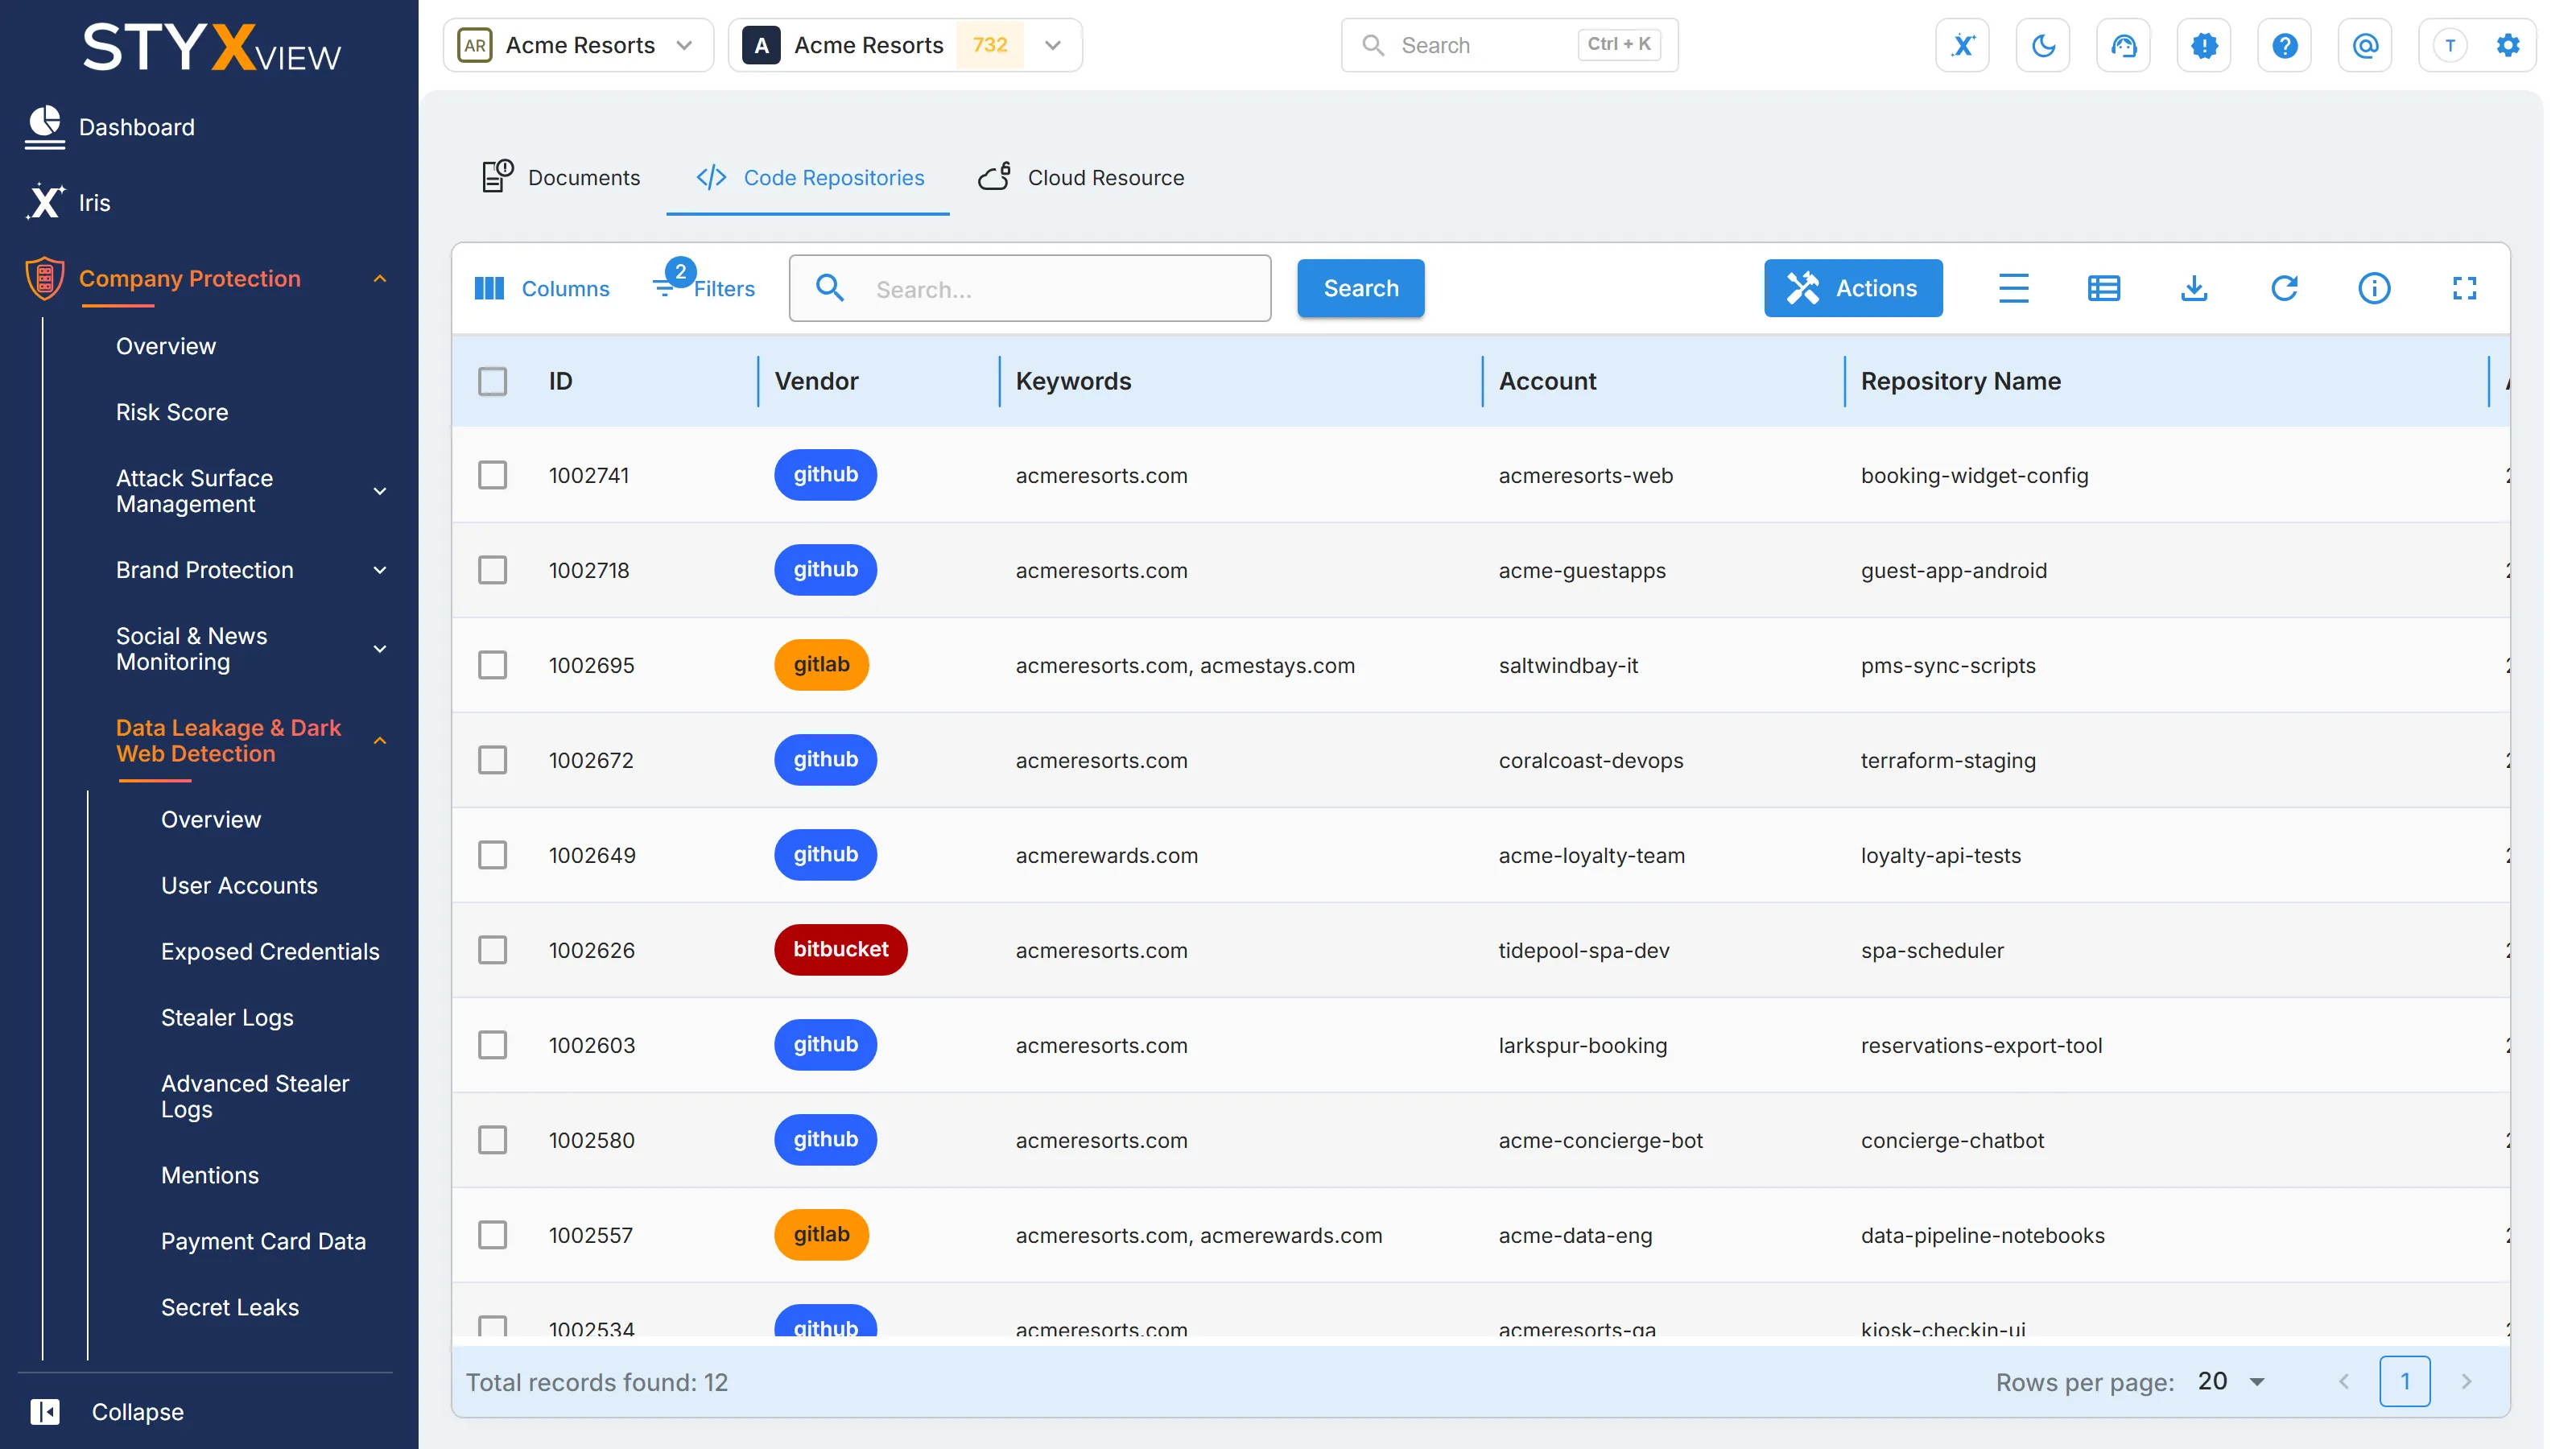Switch to Documents tab
Screen dimensions: 2576x1449
(x=561, y=177)
